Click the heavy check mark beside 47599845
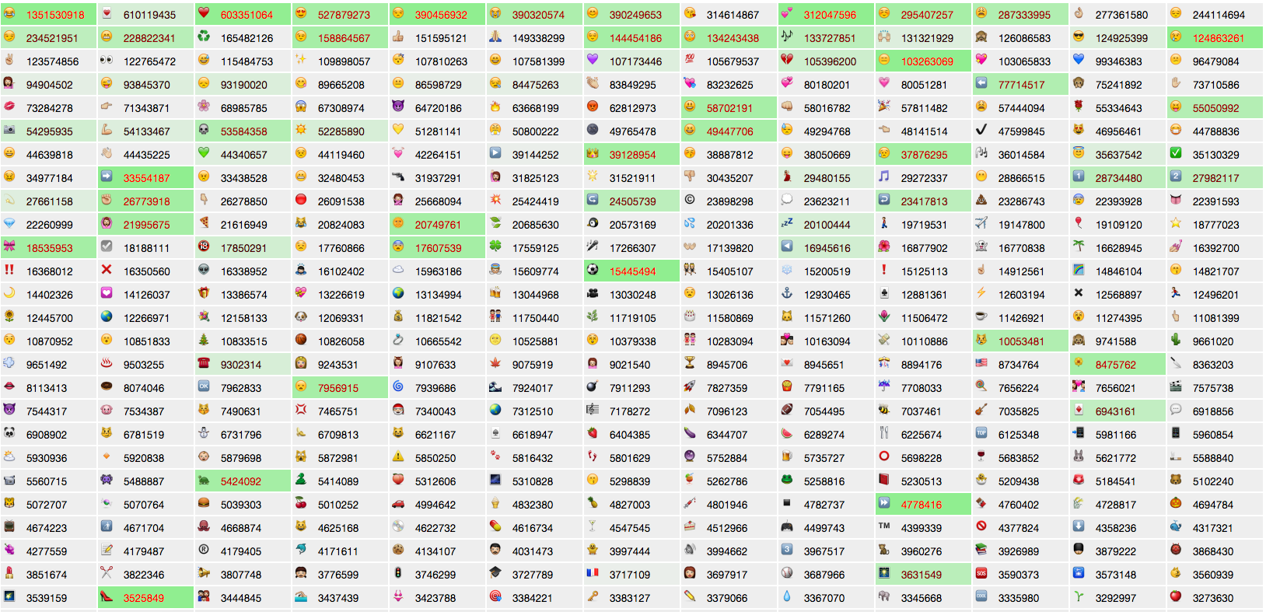Viewport: 1266px width, 612px height. pyautogui.click(x=981, y=130)
